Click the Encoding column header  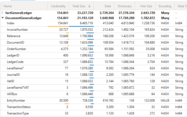(165, 6)
